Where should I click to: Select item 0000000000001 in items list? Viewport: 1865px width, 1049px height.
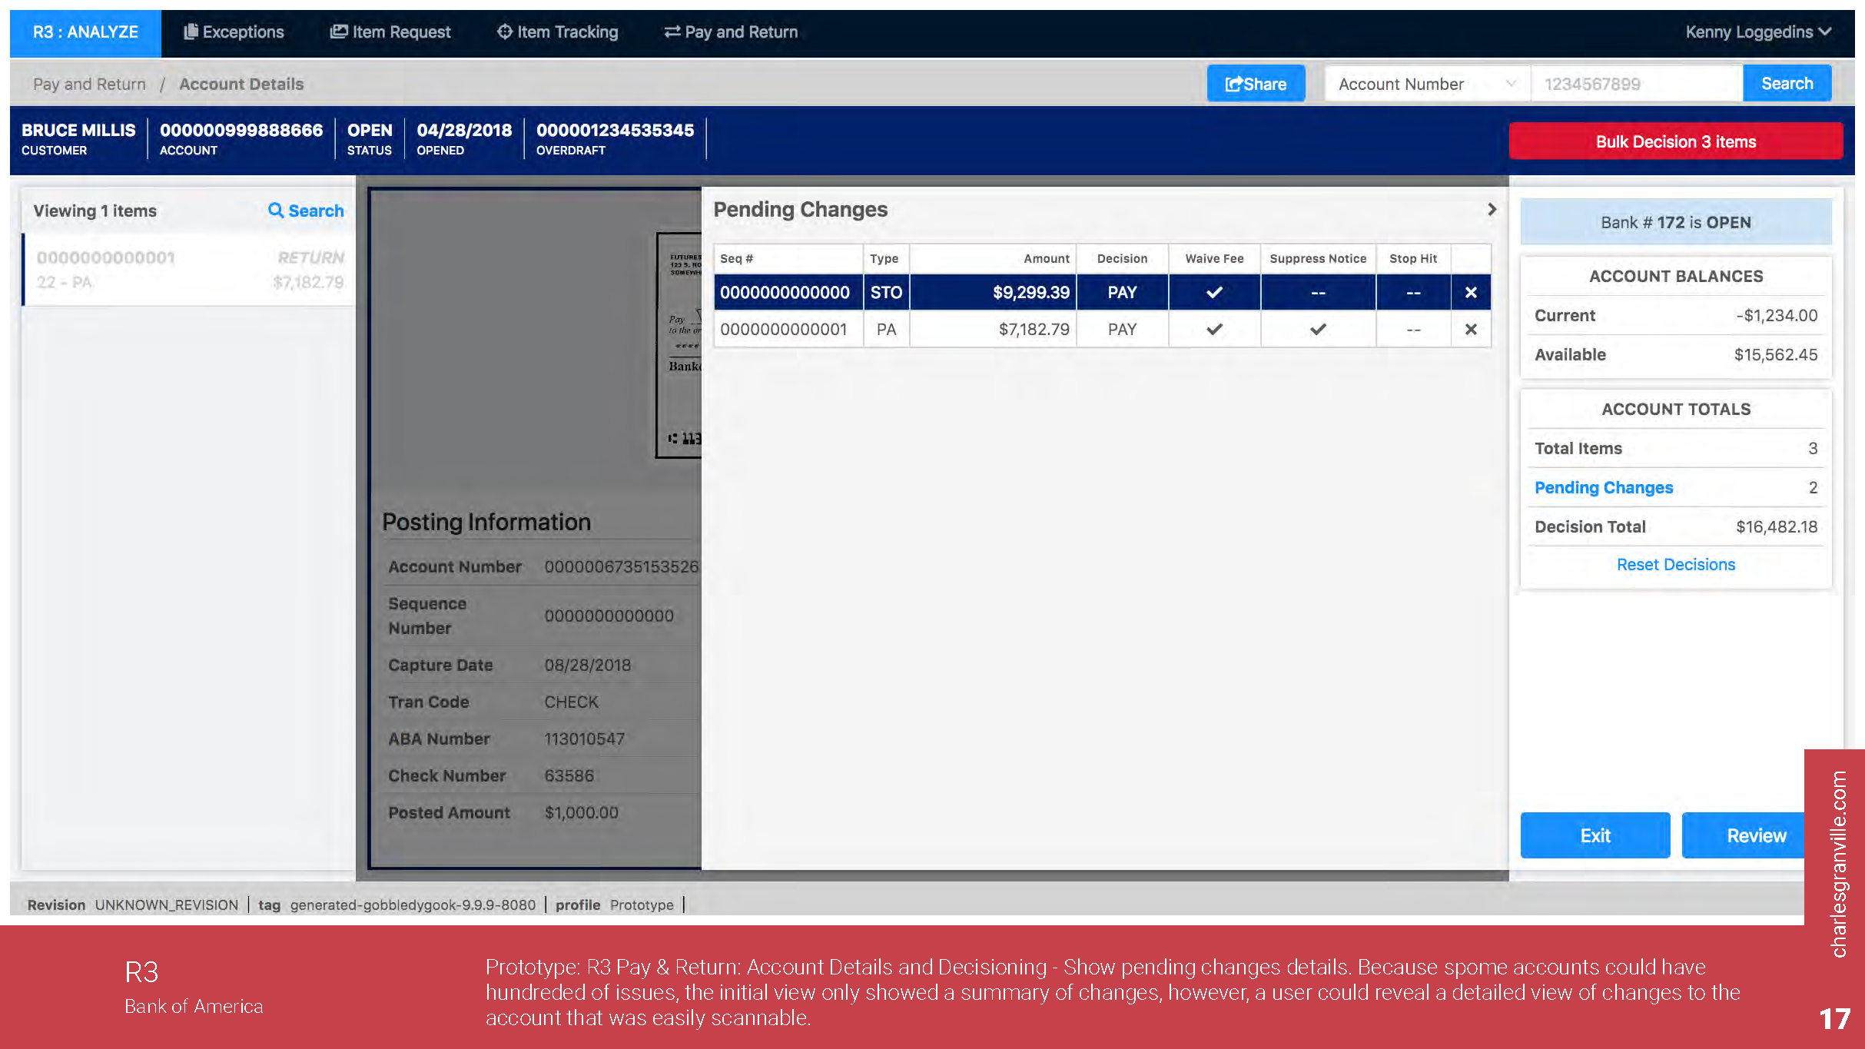tap(189, 270)
